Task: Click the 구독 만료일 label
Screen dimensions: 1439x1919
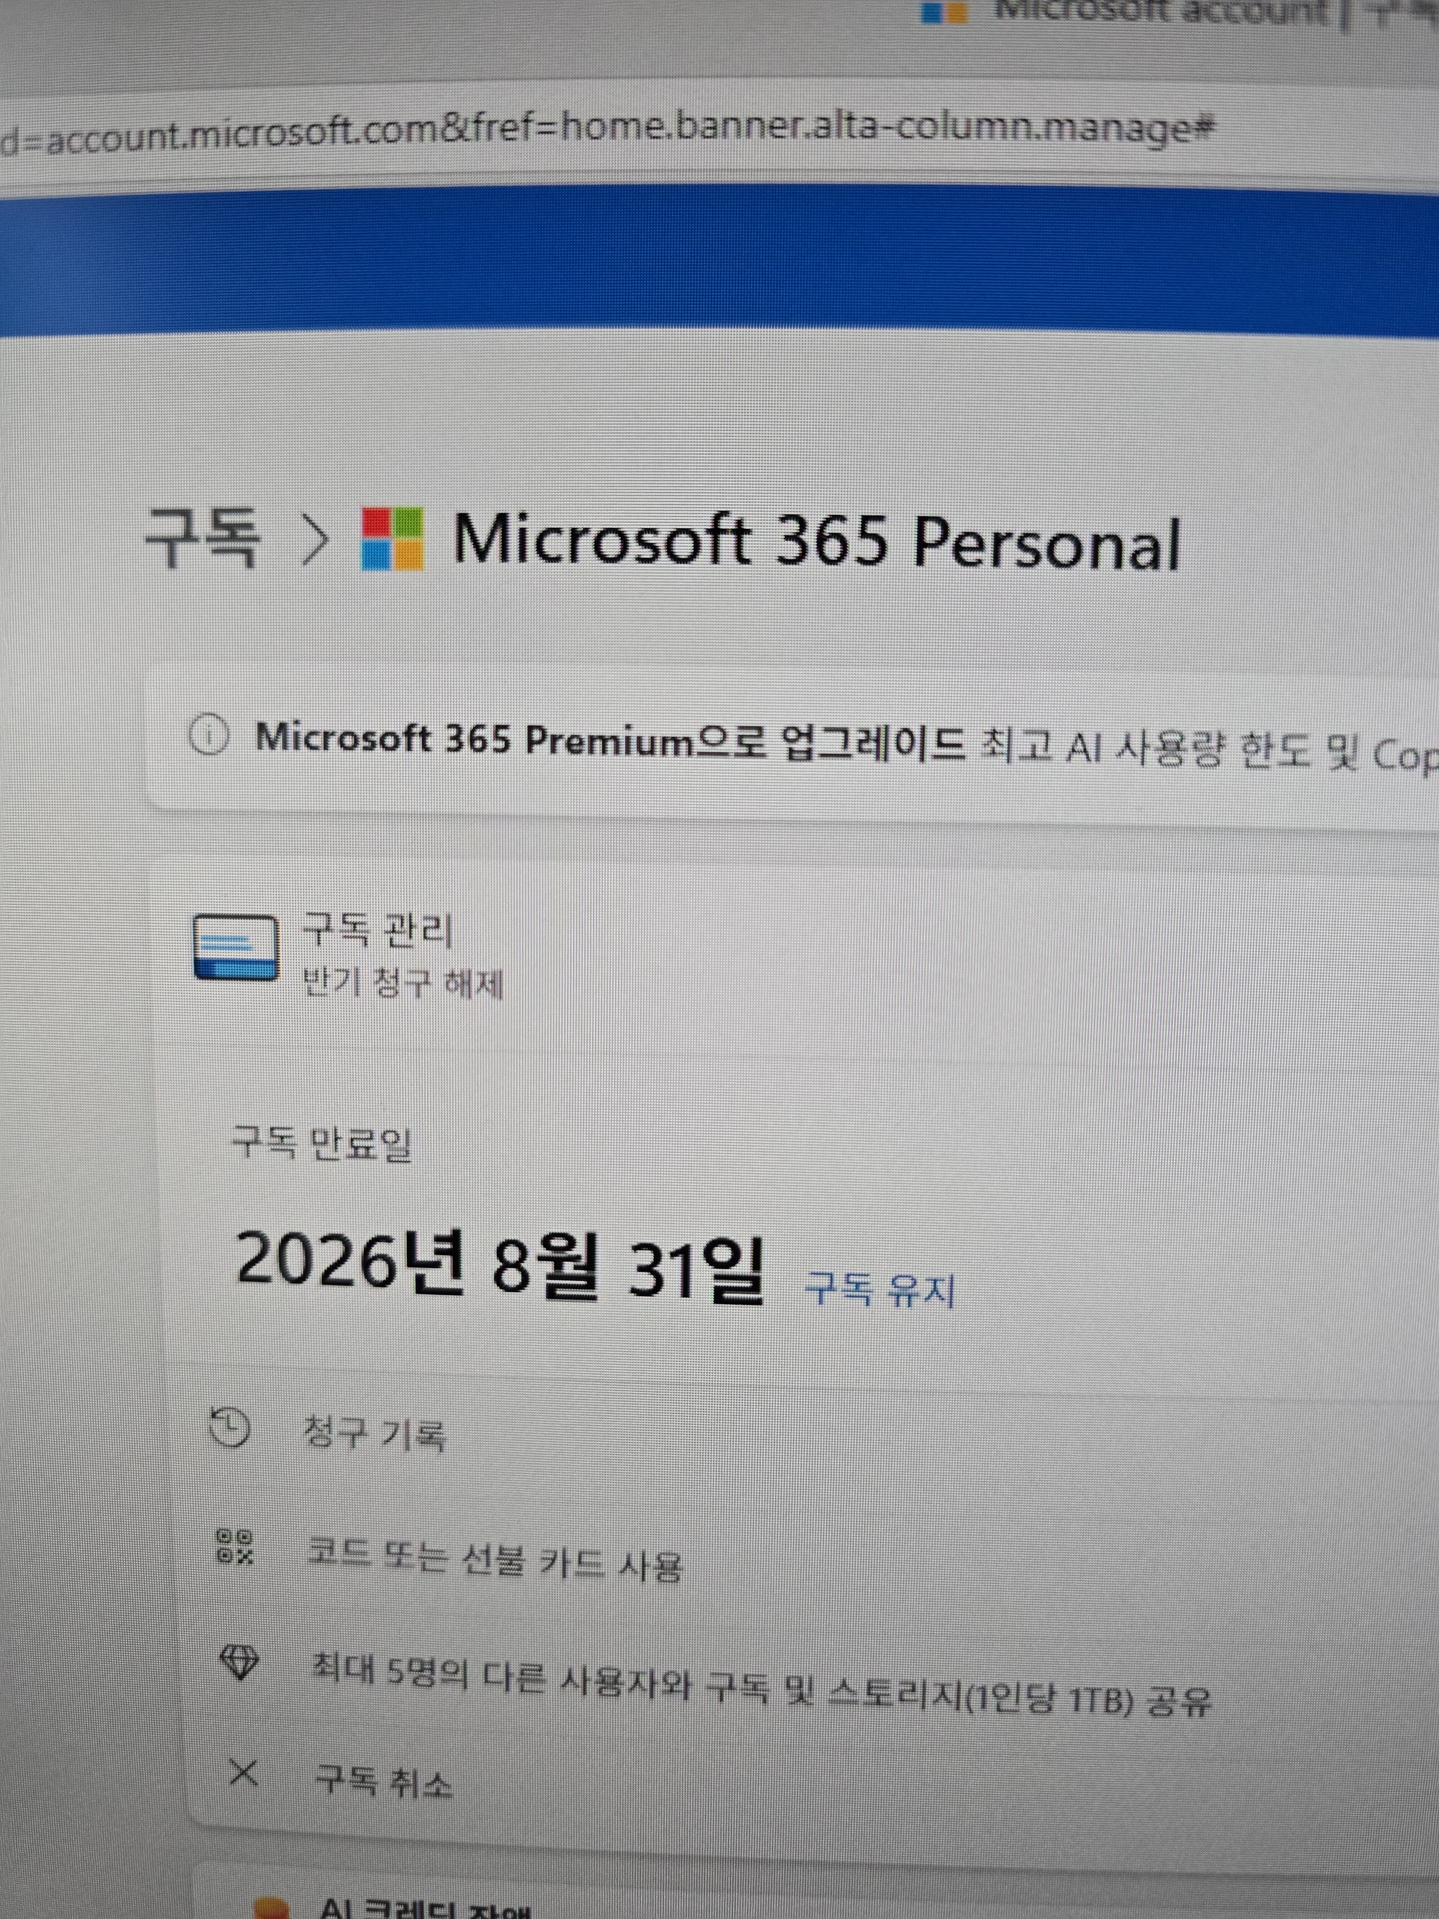Action: (x=321, y=1144)
